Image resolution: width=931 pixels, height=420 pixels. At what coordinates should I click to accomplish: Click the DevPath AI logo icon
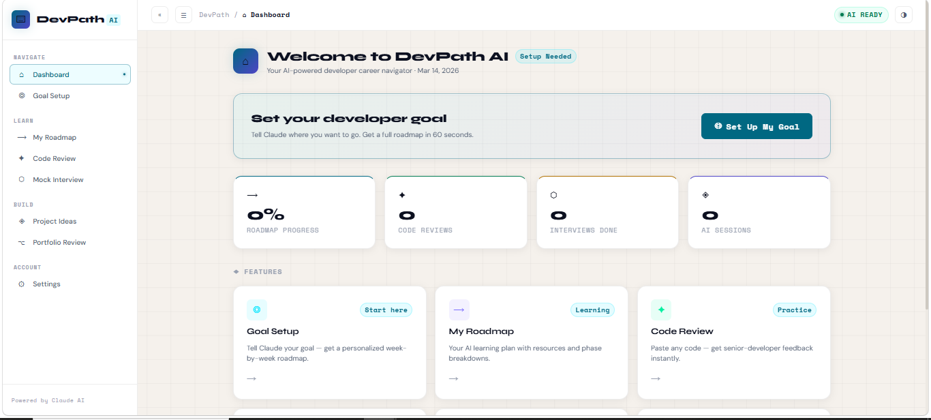[20, 19]
